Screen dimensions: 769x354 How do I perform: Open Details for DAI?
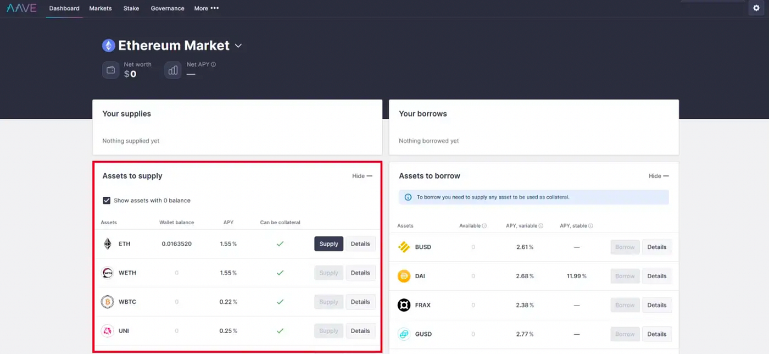(x=657, y=276)
